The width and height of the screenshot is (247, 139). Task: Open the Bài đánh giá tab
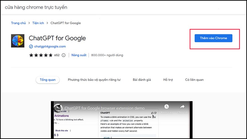point(142,80)
